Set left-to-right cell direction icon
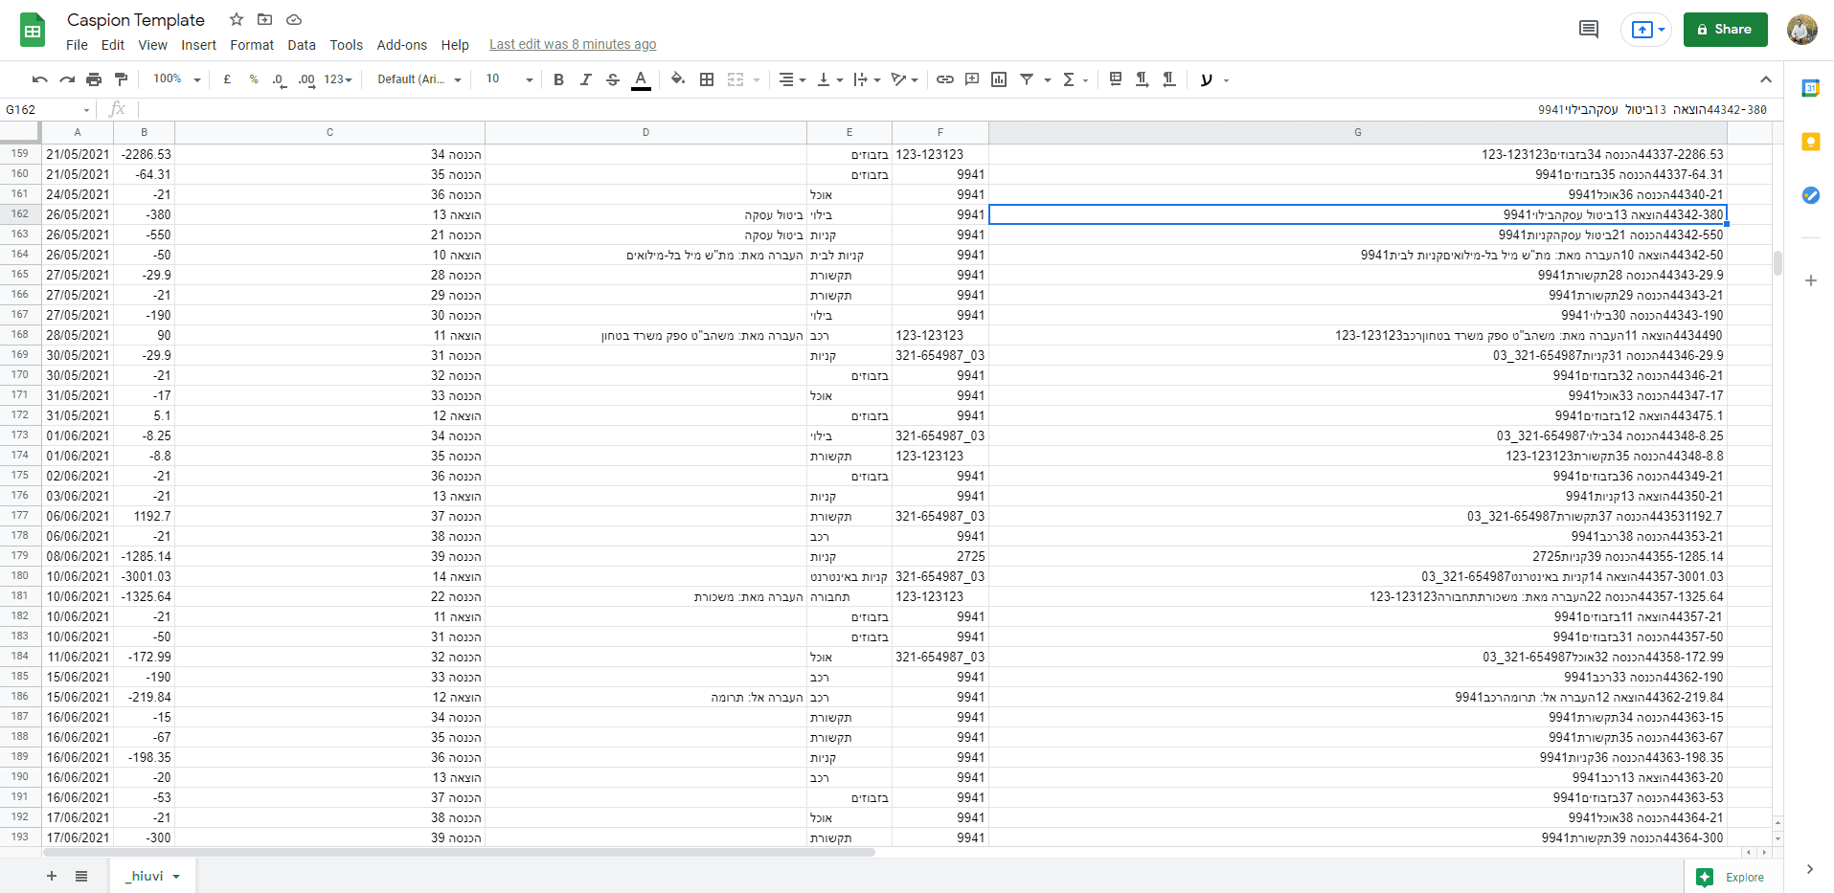Screen dimensions: 1834x893 tap(1142, 79)
